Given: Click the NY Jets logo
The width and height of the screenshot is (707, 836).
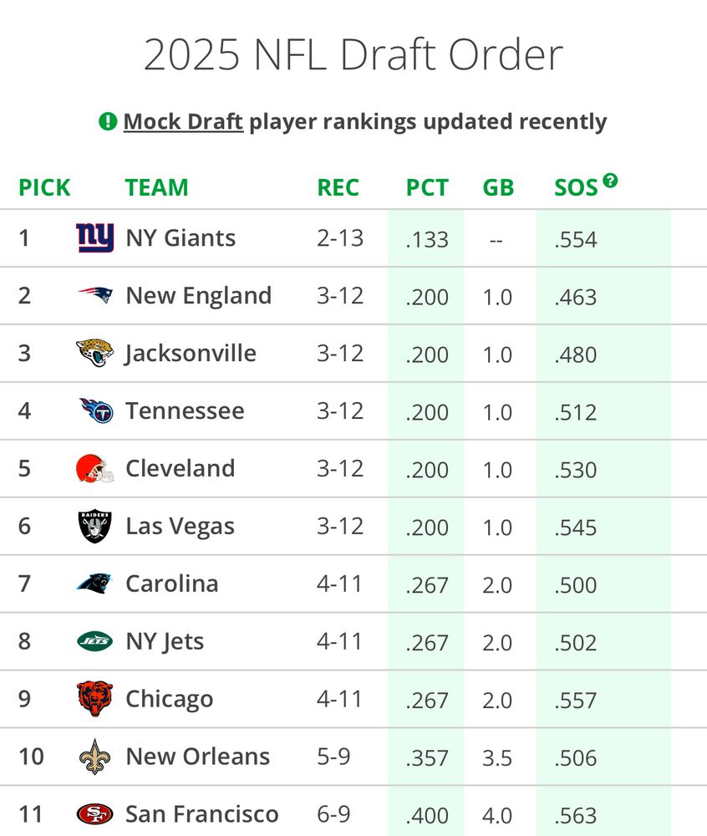Looking at the screenshot, I should point(94,641).
